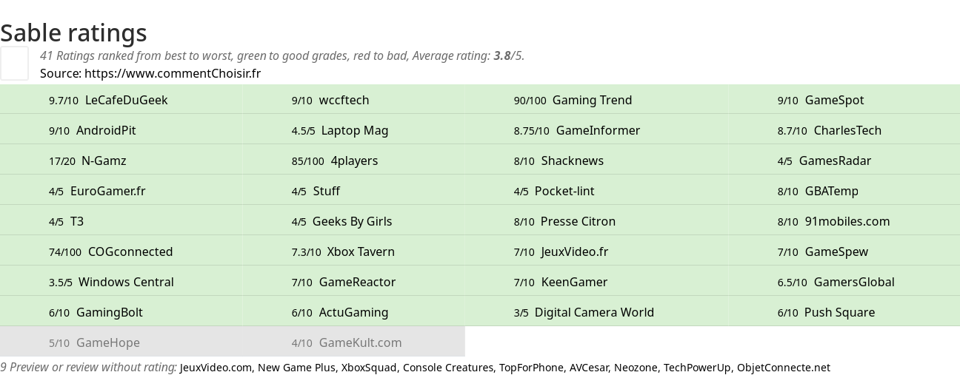The height and width of the screenshot is (375, 960).
Task: Click the GameSpot rating entry
Action: (x=821, y=100)
